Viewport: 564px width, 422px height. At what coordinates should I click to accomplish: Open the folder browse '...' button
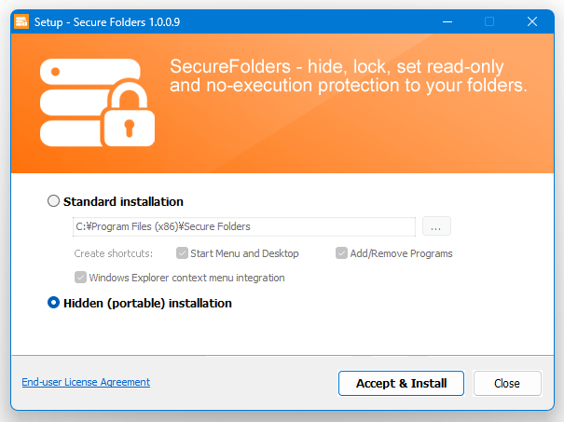(x=436, y=226)
